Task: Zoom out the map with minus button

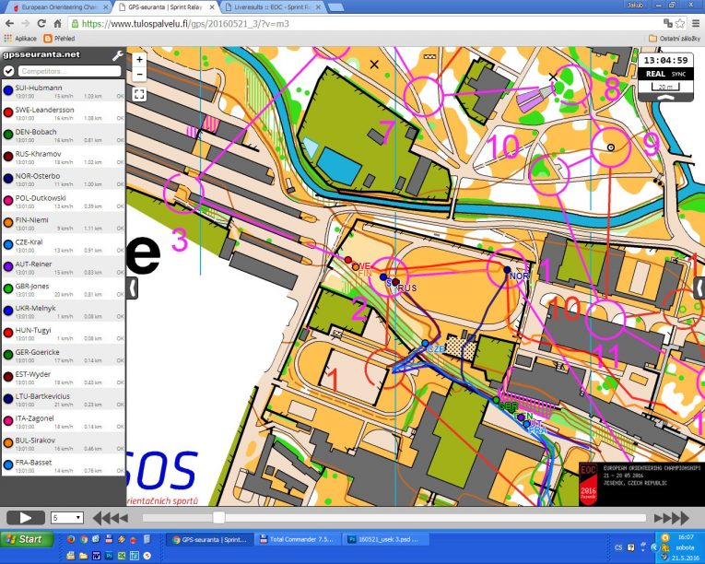Action: [139, 74]
